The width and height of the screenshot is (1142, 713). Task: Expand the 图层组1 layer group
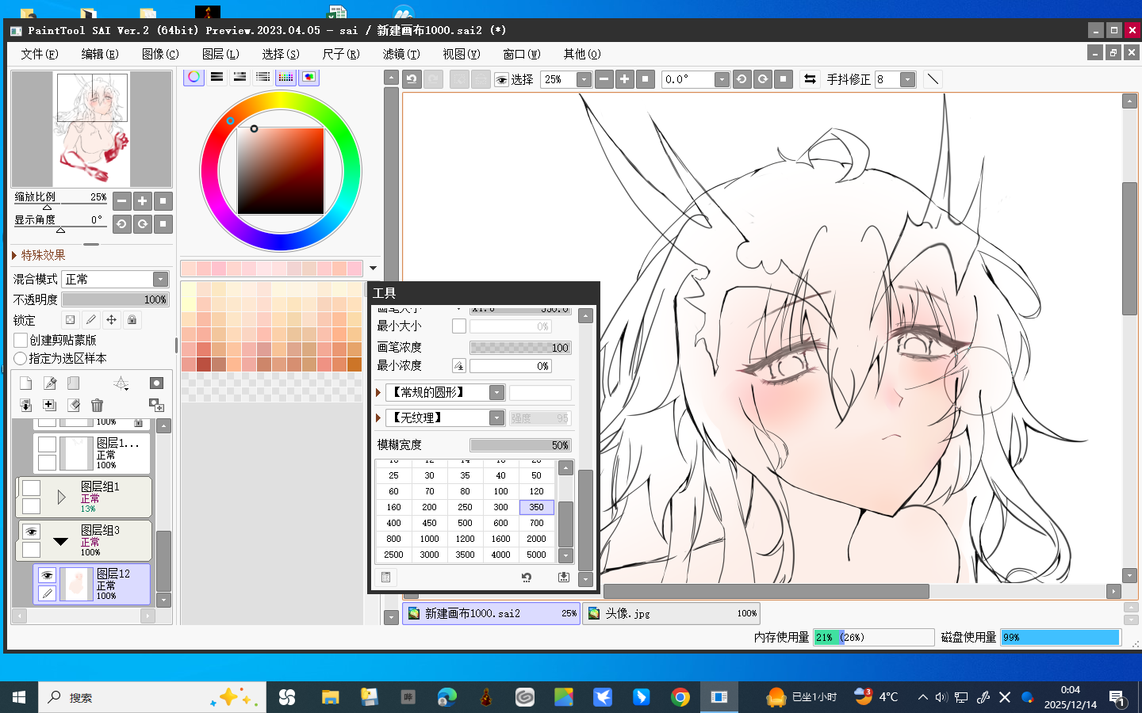click(61, 498)
